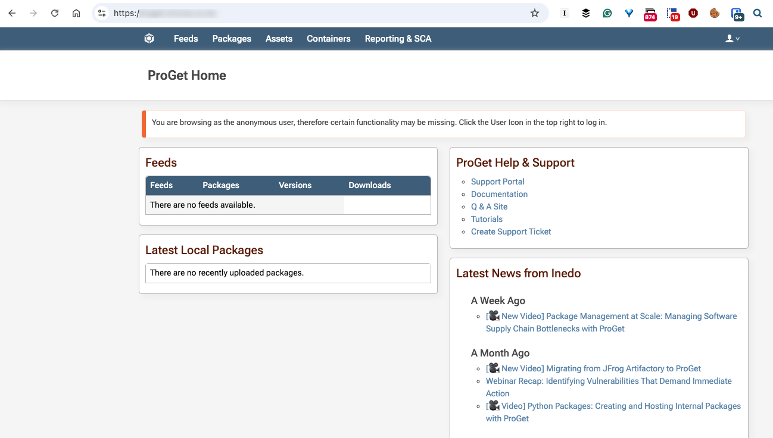This screenshot has width=773, height=438.
Task: Click the 'Latest Local Packages' heading
Action: 204,250
